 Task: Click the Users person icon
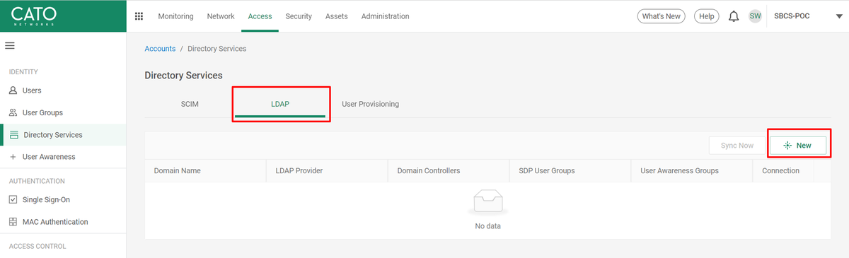pos(13,90)
